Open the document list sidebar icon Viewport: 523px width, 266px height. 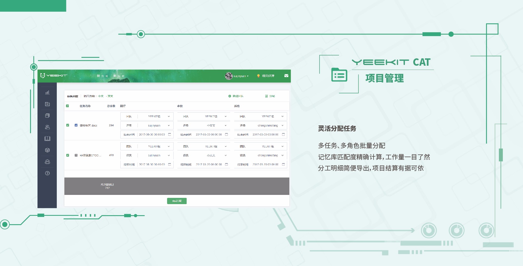coord(47,104)
